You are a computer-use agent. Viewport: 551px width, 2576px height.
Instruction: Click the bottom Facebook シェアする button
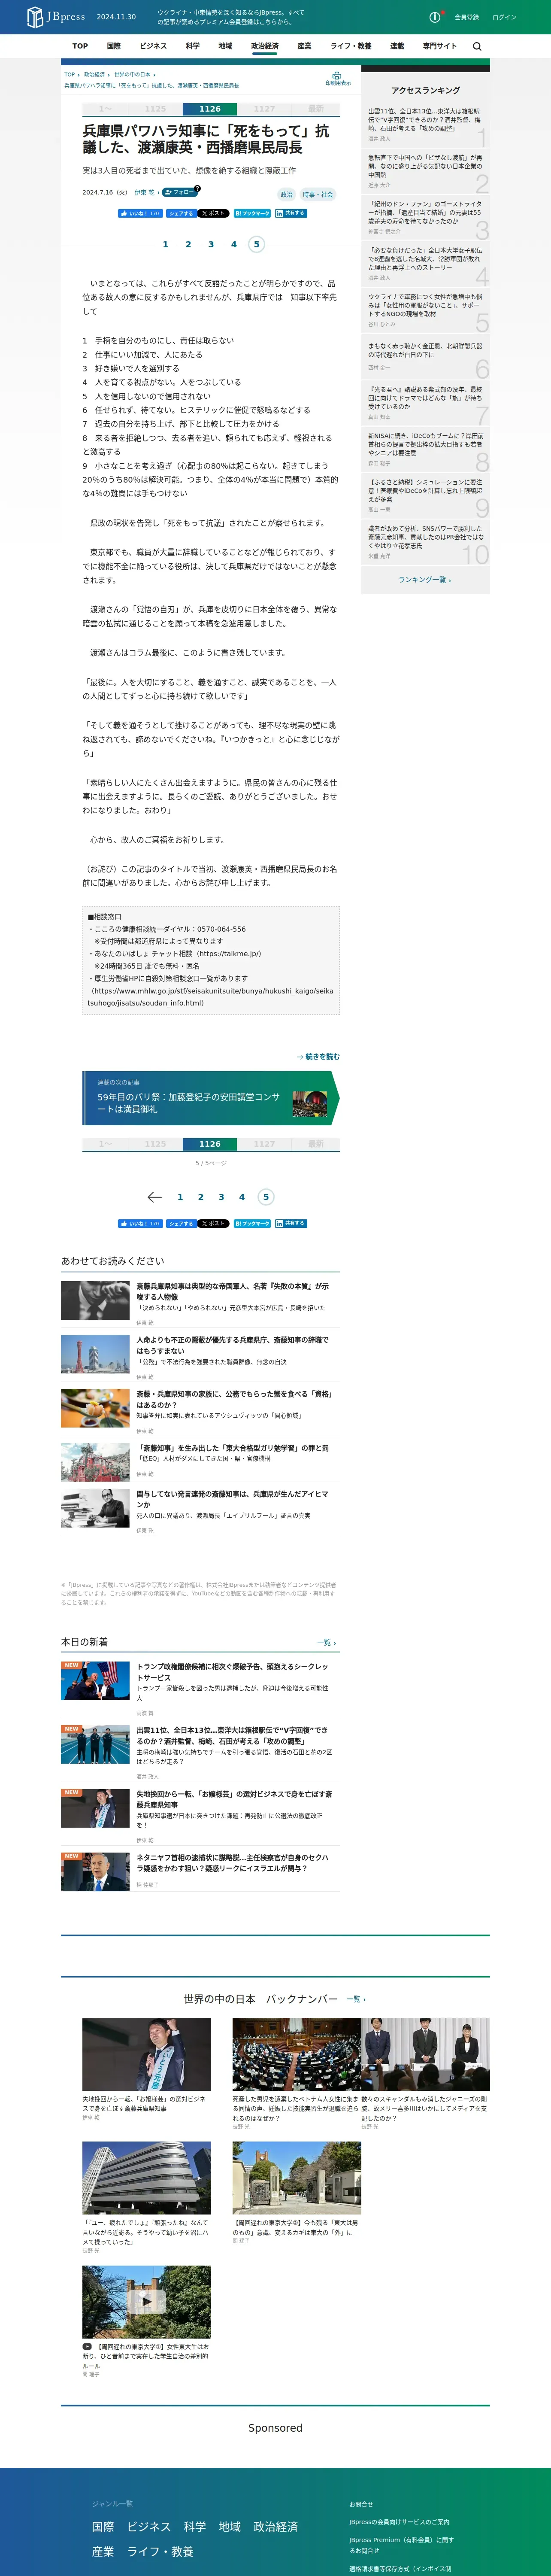pyautogui.click(x=181, y=1223)
